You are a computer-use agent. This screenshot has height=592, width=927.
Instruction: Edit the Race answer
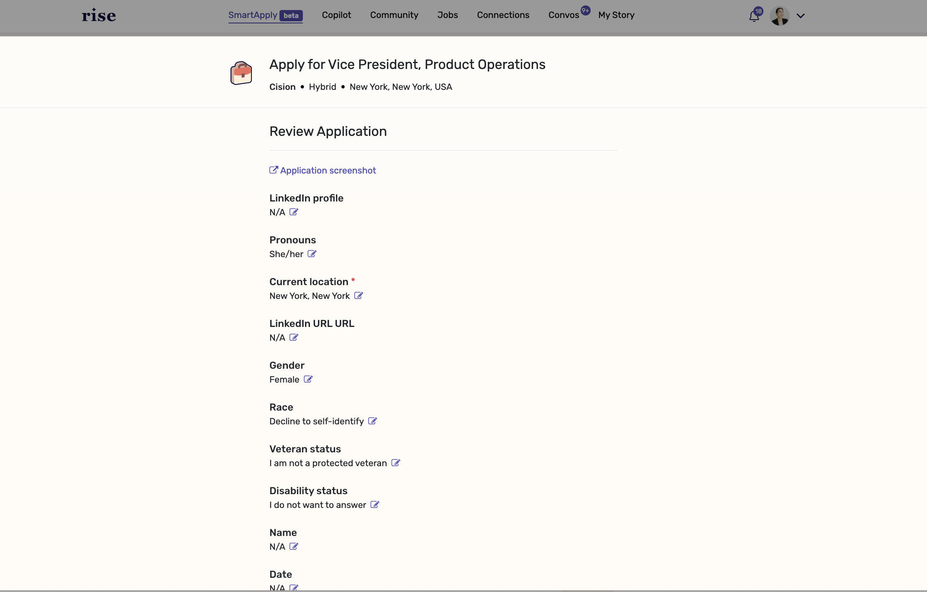(x=372, y=421)
